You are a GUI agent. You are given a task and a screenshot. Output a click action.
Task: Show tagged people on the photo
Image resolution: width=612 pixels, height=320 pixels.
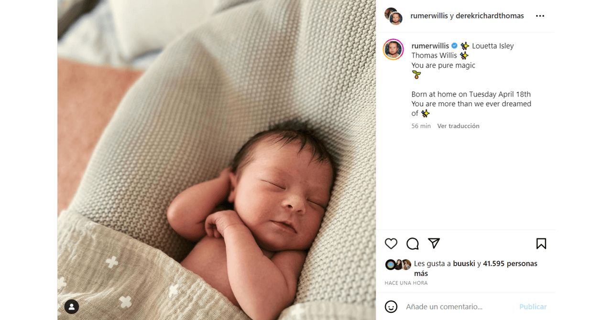pos(72,307)
